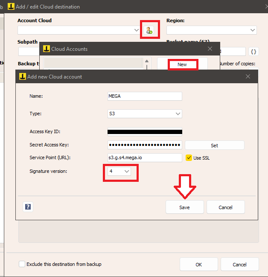Screen dimensions: 268x277
Task: Enable Exclude this destination from backup
Action: point(22,264)
